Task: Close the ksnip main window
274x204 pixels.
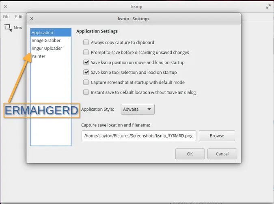Action: (x=5, y=6)
